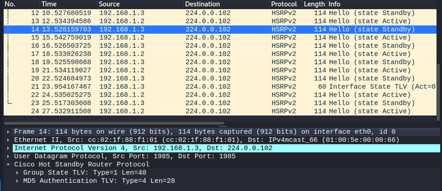The height and width of the screenshot is (191, 442).
Task: Select packet 23 at time 25.517303608
Action: [x=220, y=103]
